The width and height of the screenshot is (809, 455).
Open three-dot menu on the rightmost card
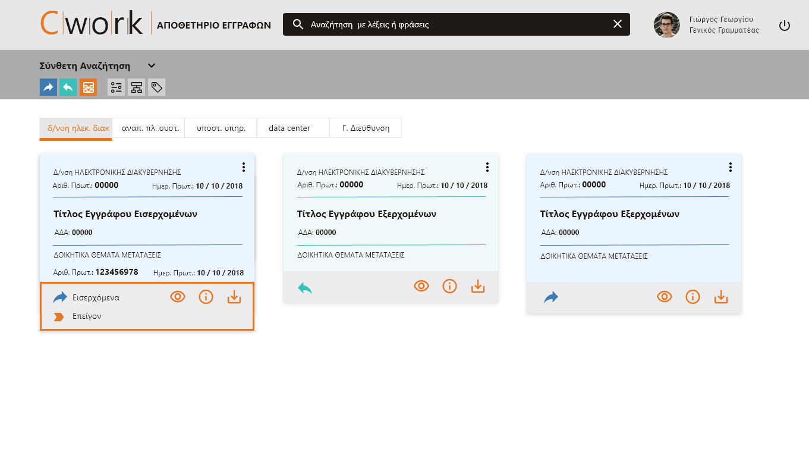pos(730,167)
